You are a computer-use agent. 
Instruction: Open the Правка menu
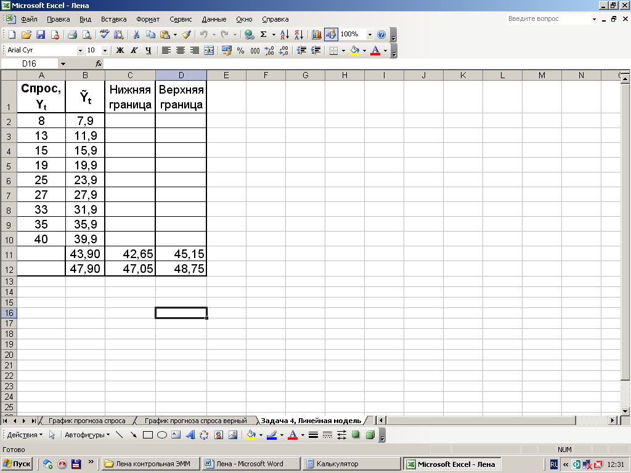click(x=59, y=19)
